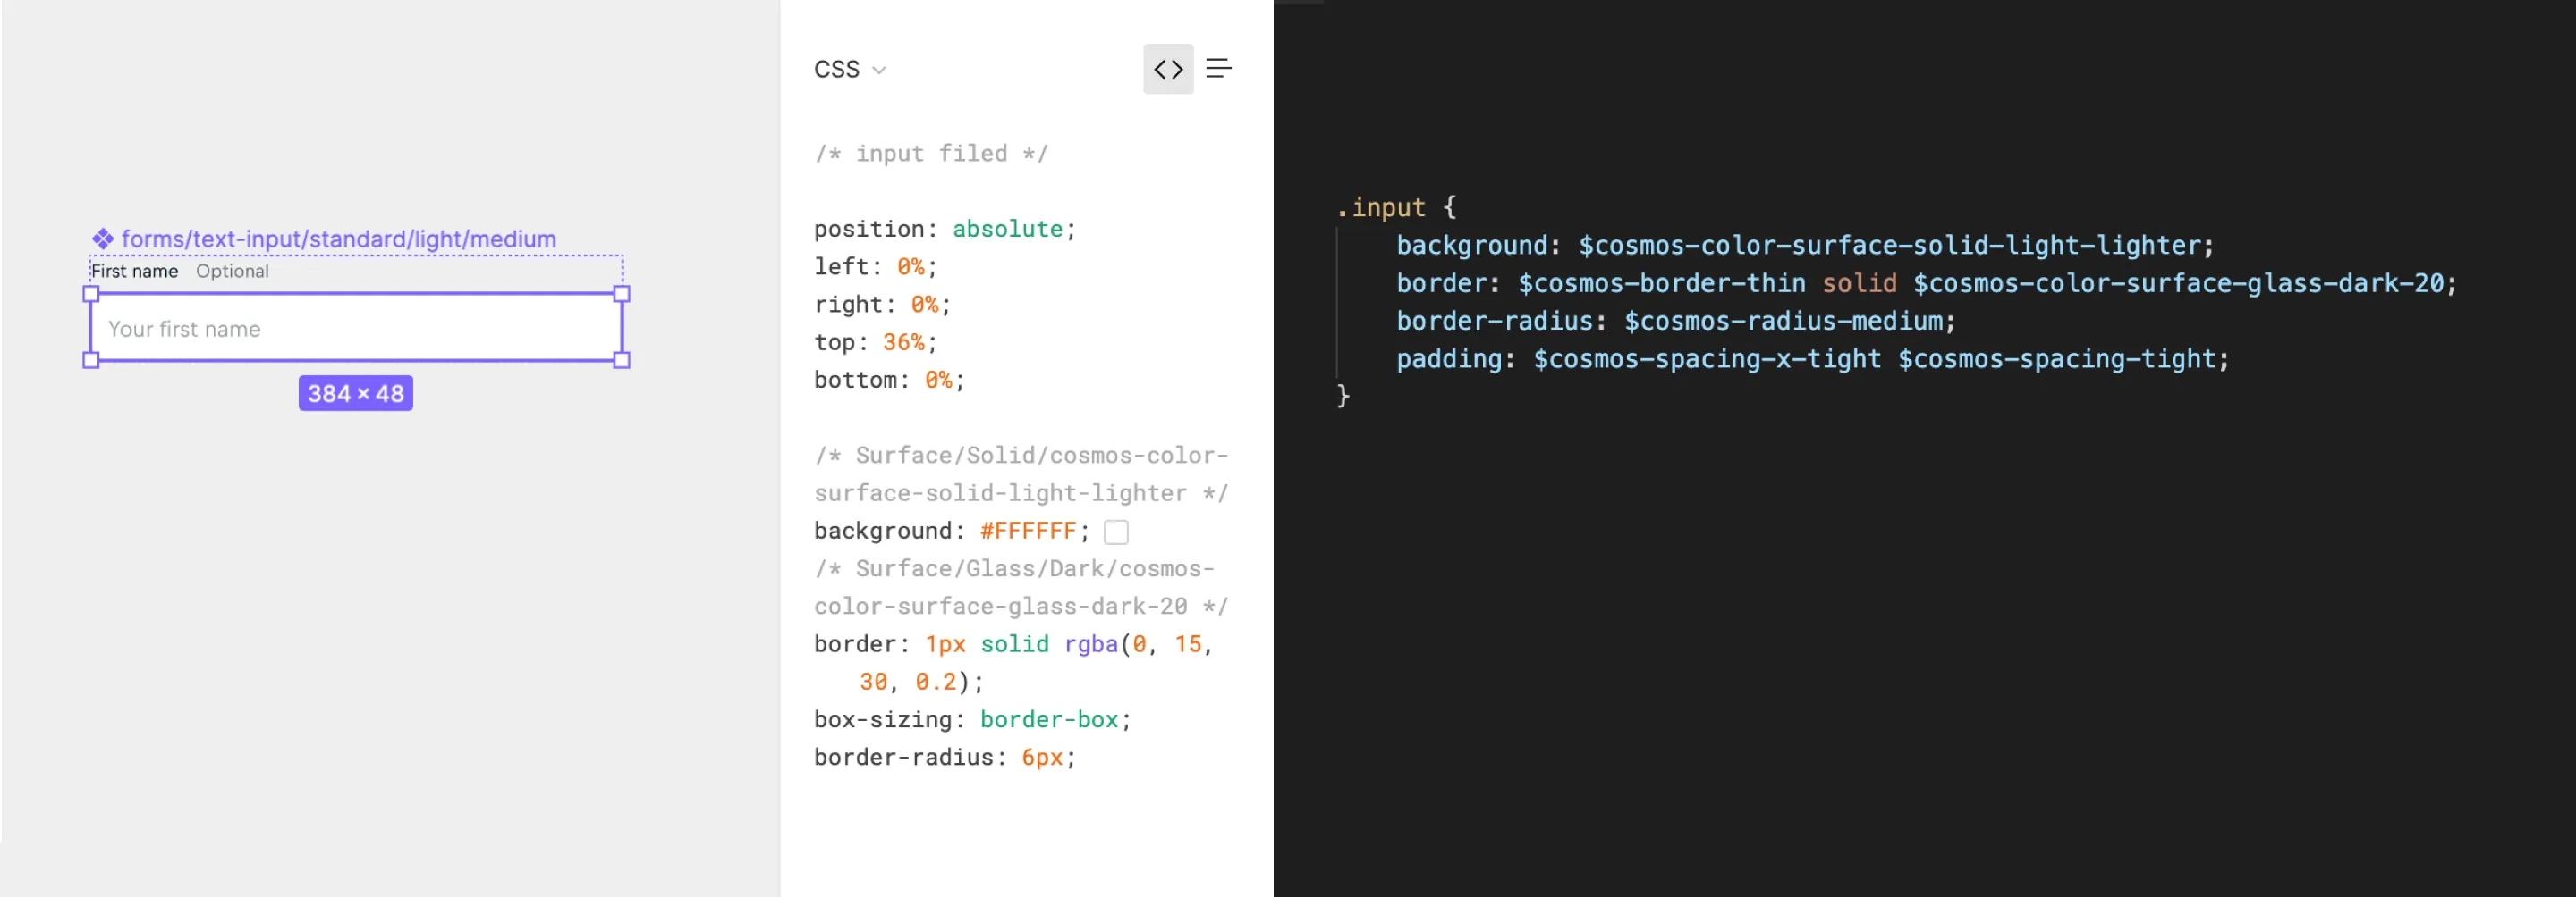Click the 384 × 48 dimension badge
This screenshot has width=2576, height=897.
pos(356,394)
